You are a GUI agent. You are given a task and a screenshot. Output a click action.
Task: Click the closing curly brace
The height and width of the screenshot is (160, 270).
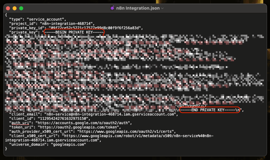click(6, 149)
